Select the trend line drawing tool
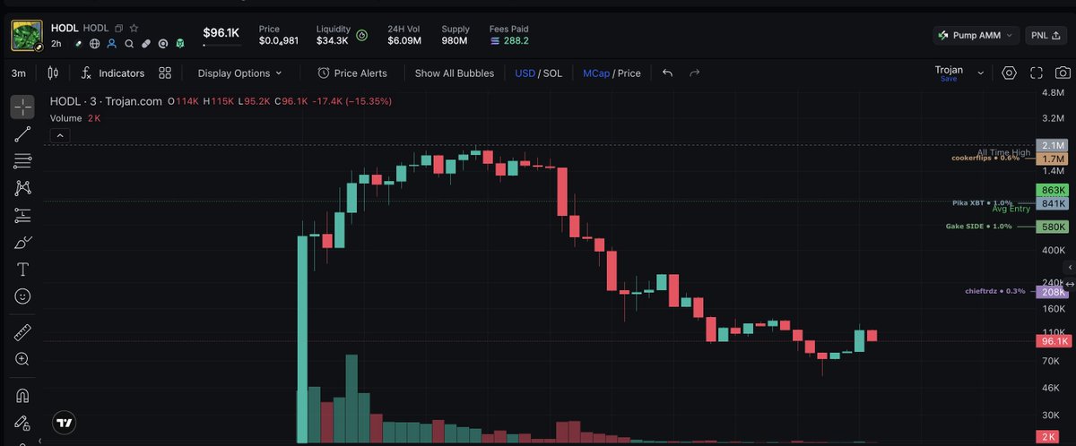The width and height of the screenshot is (1076, 446). pos(22,134)
